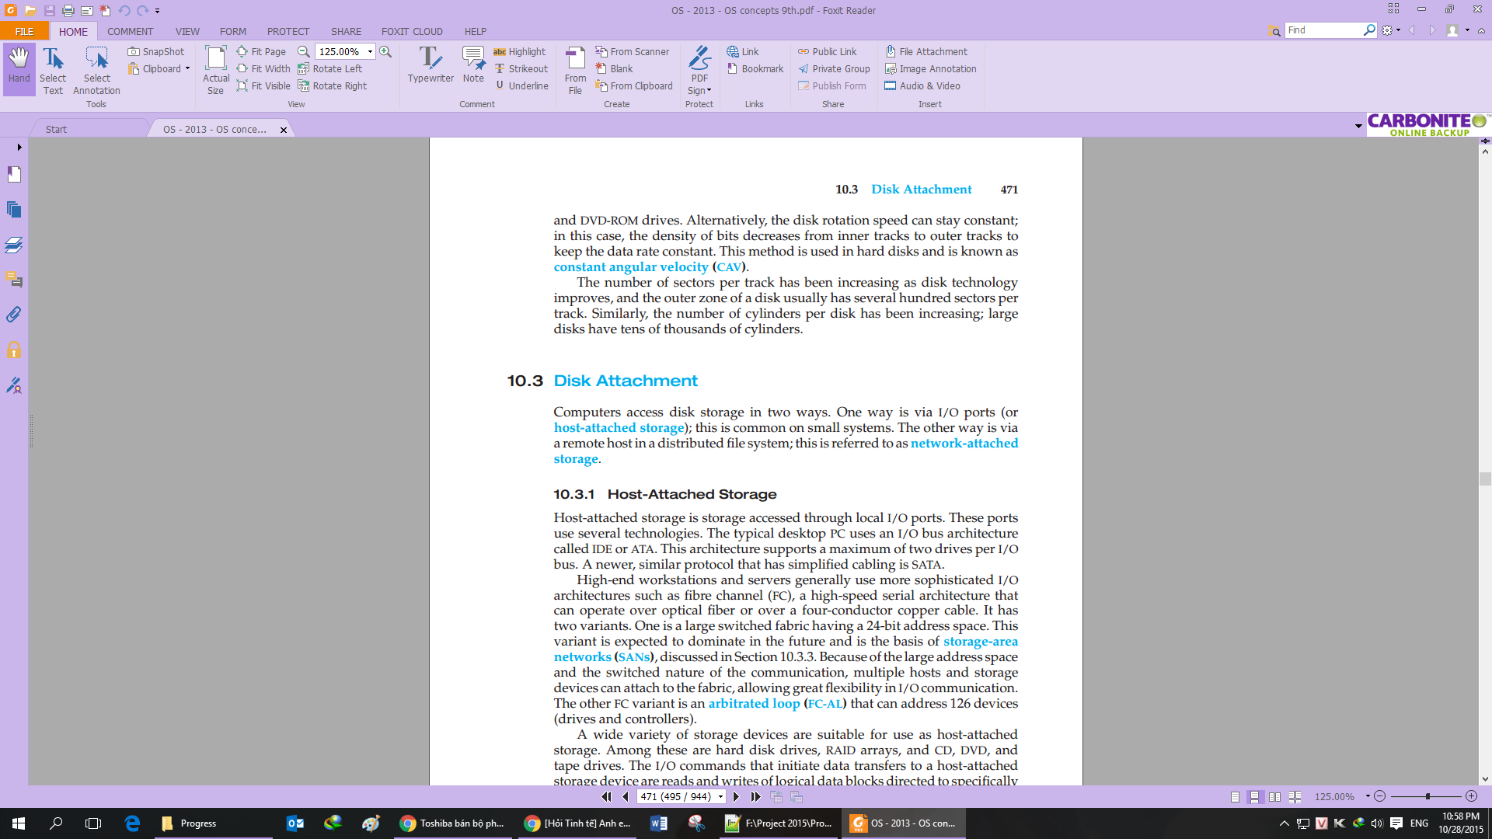Open the Windows Start menu
This screenshot has width=1492, height=839.
pyautogui.click(x=19, y=823)
